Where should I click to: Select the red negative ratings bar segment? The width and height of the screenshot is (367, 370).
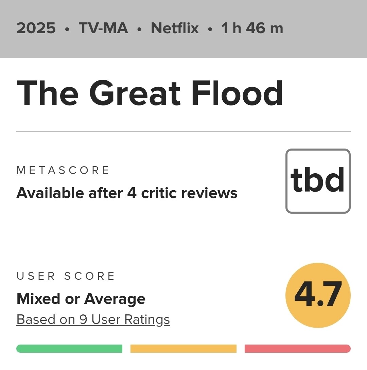(x=297, y=349)
